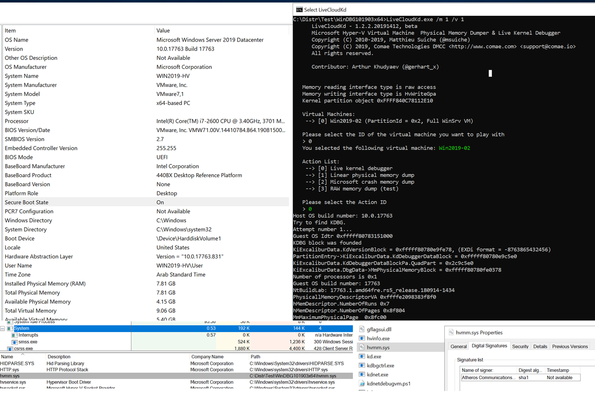595x393 pixels.
Task: Click the kd.exe file icon
Action: tap(361, 356)
